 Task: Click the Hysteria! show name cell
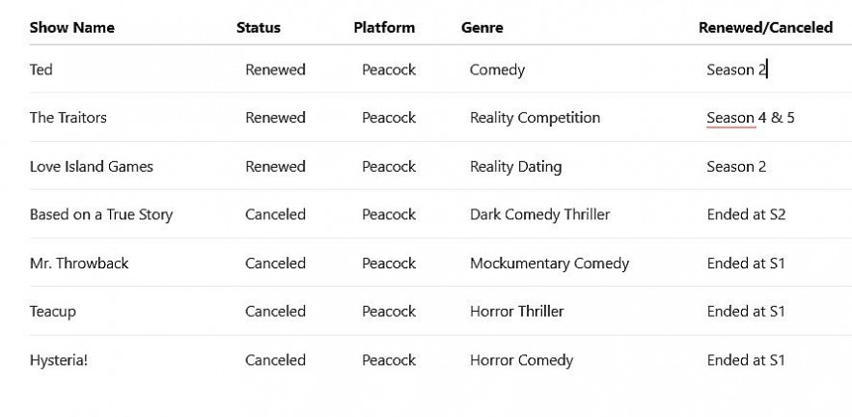(59, 360)
